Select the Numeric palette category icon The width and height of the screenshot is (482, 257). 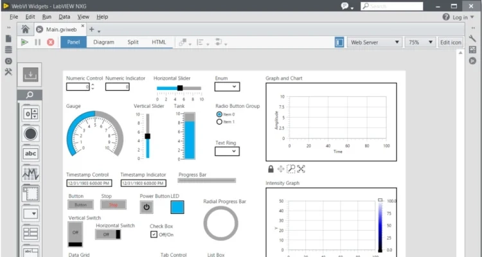30,114
